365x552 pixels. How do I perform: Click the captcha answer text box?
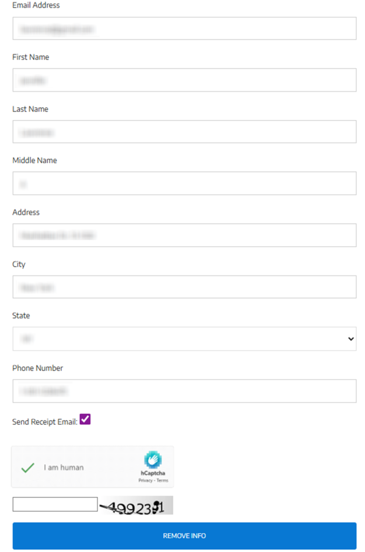point(54,503)
